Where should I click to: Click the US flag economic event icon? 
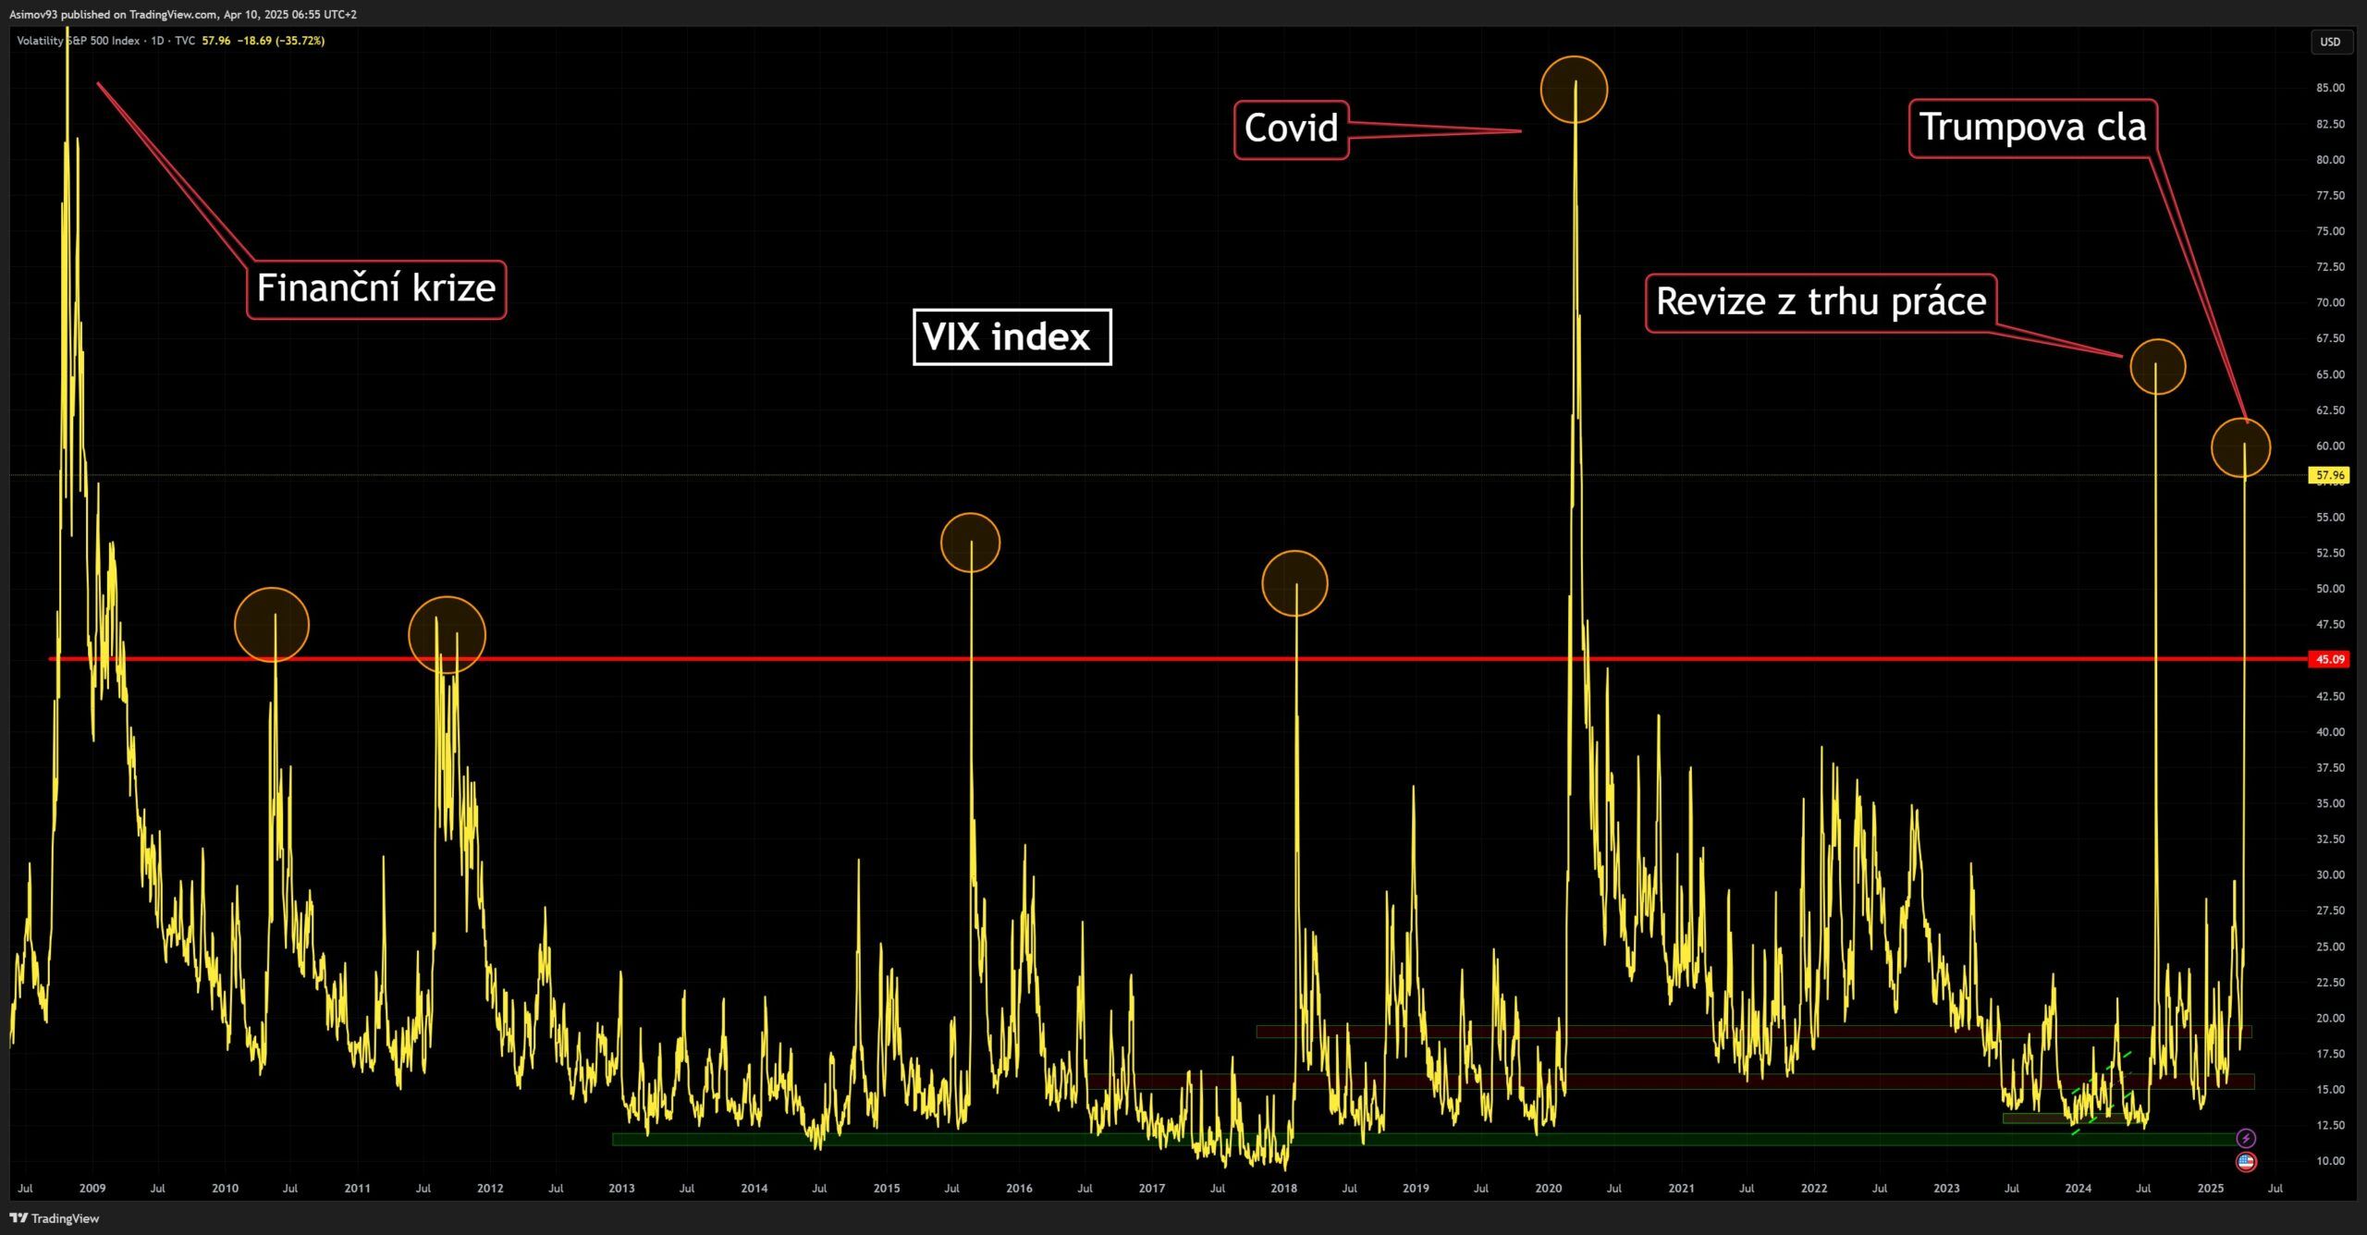pyautogui.click(x=2246, y=1161)
